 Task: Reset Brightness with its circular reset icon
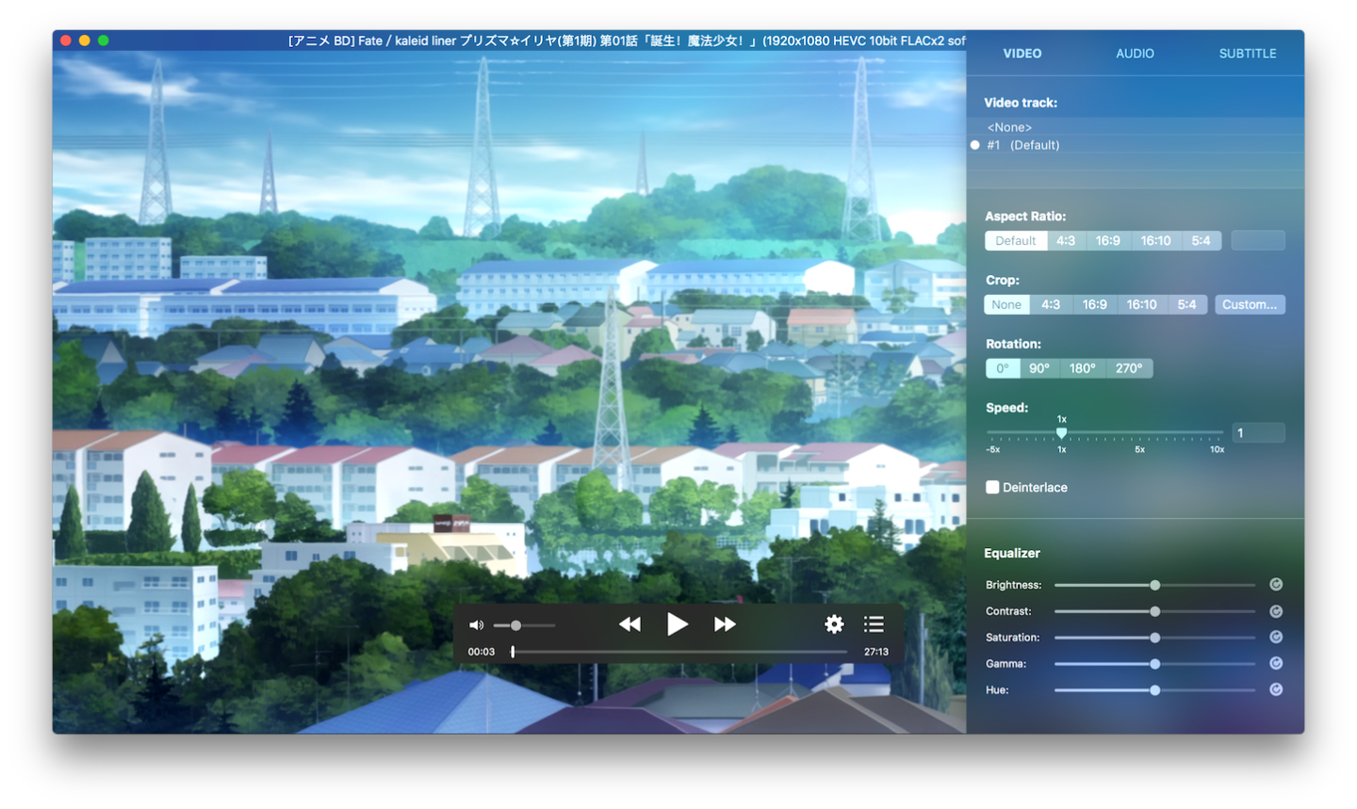tap(1276, 585)
